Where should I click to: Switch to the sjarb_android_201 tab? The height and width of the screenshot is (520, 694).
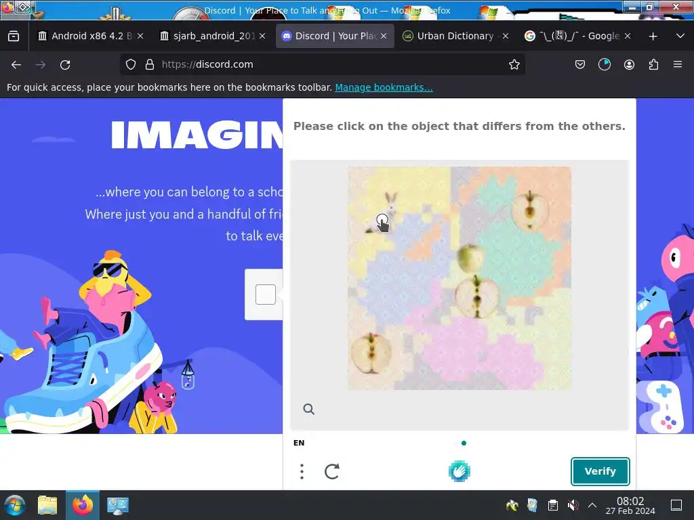click(x=213, y=37)
